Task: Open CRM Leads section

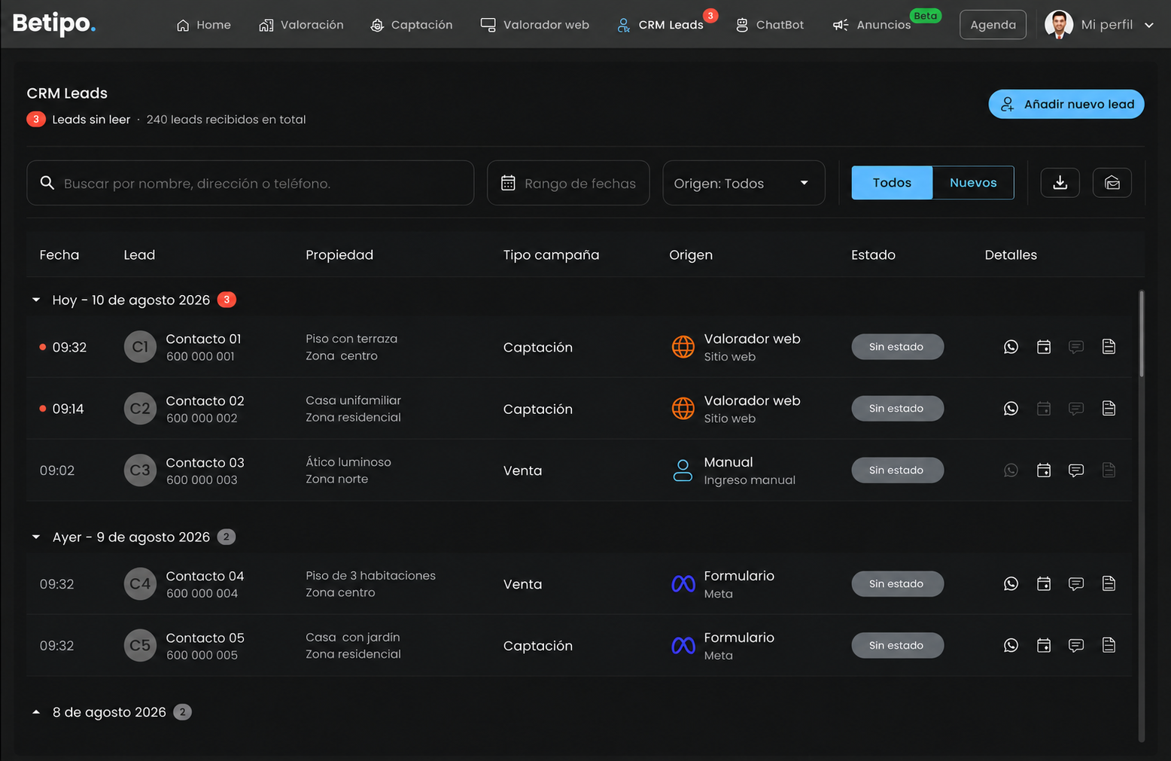Action: click(660, 25)
